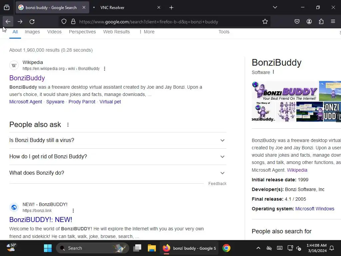341x256 pixels.
Task: Open Firefox View icon in tab bar
Action: click(x=7, y=8)
